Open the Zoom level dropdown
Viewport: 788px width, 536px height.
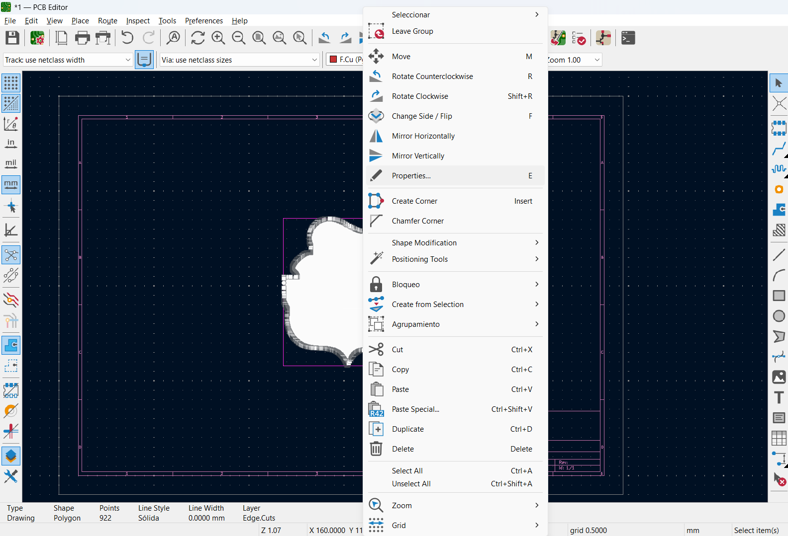[x=575, y=60]
